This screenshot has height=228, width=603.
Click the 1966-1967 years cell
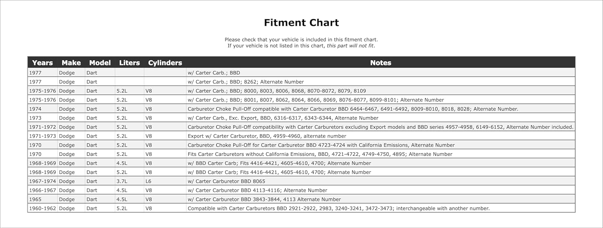(42, 190)
